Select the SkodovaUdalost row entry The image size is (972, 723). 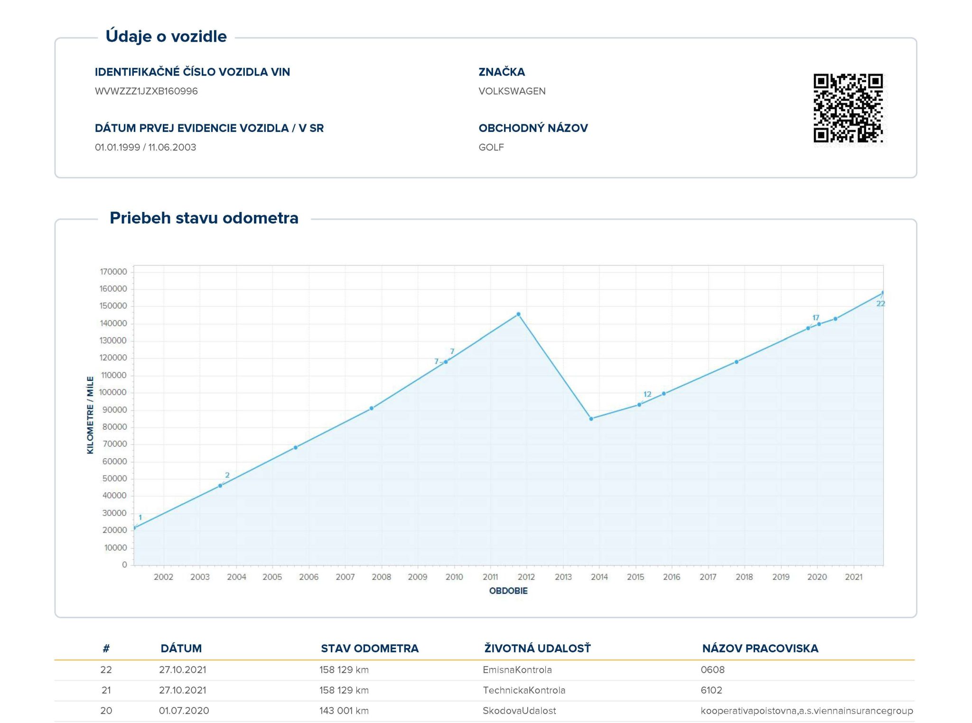tap(519, 710)
